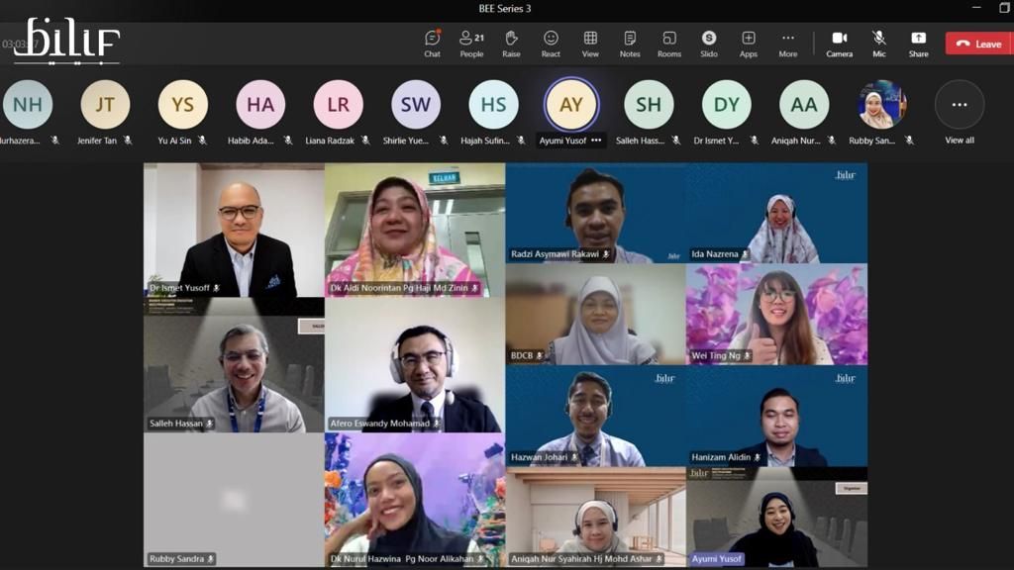Unmute the Mic
1014x570 pixels.
(878, 43)
